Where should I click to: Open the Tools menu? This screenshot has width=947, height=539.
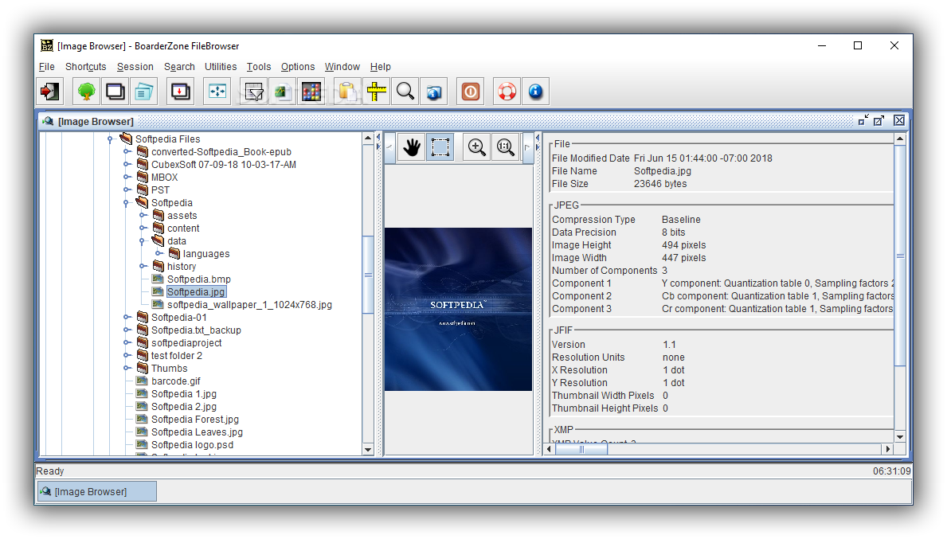(259, 66)
